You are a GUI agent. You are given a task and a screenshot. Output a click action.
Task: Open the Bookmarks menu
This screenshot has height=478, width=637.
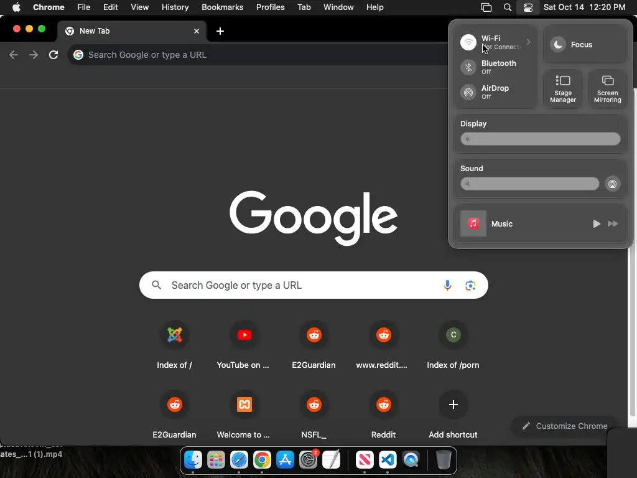coord(222,7)
